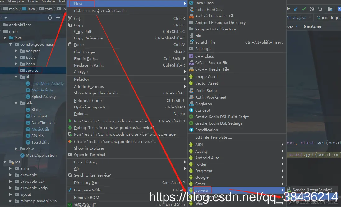Open MusicApplication class
Screen dimensions: 341x207
click(x=41, y=155)
